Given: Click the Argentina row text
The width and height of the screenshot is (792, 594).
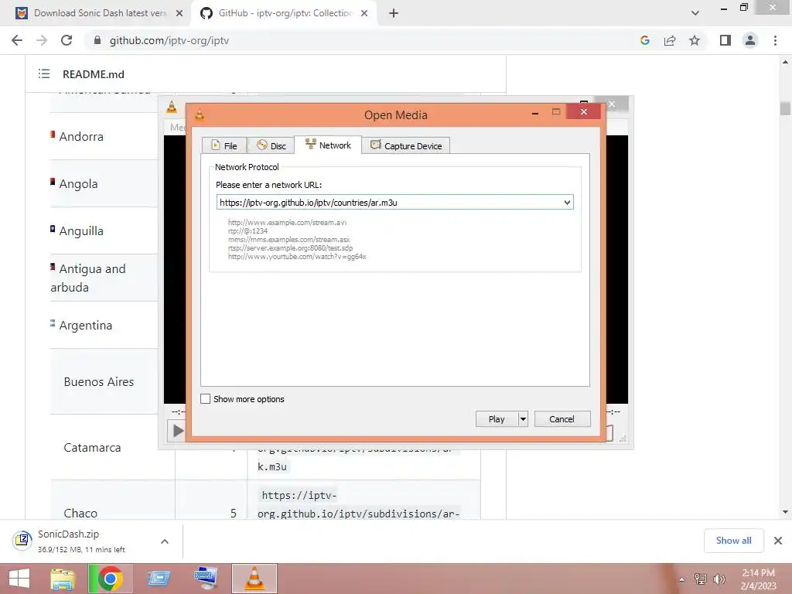Looking at the screenshot, I should pos(85,326).
